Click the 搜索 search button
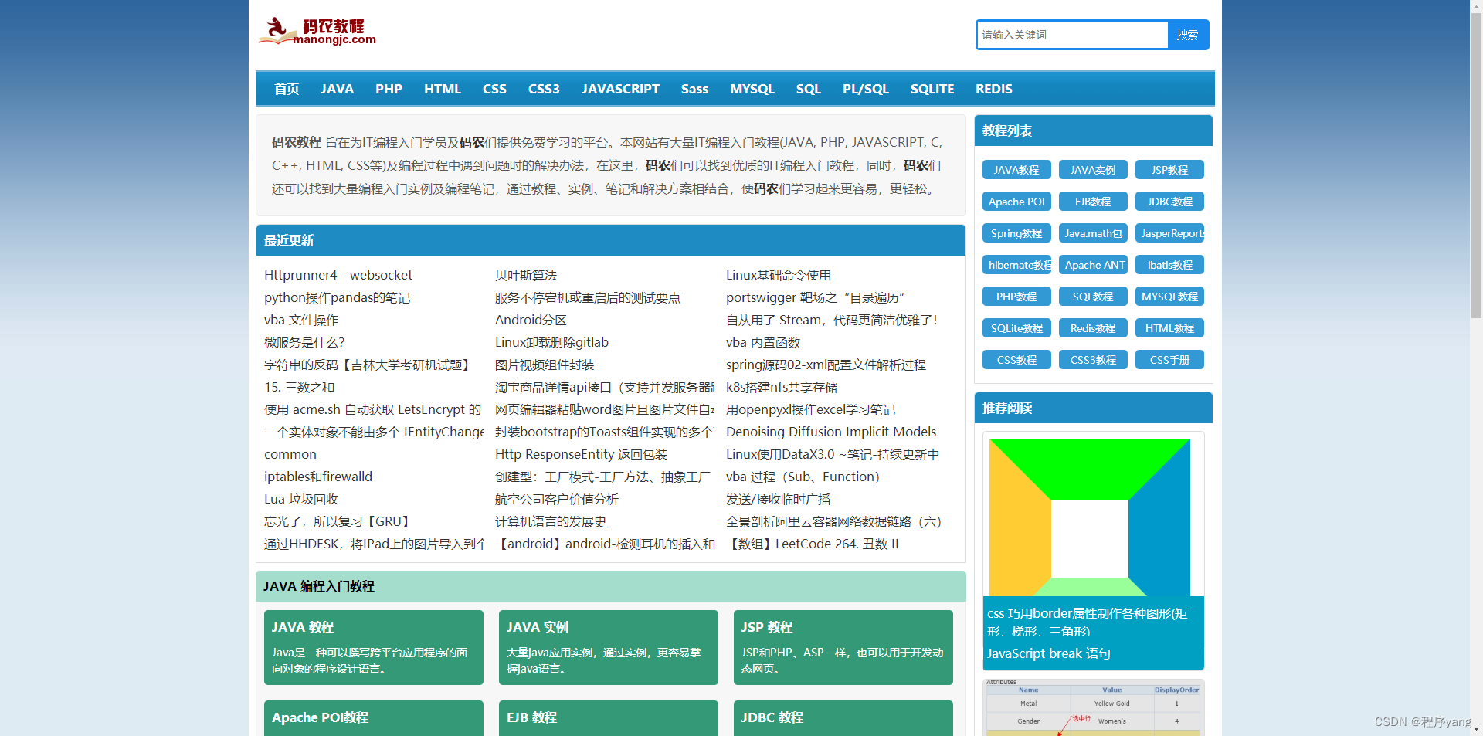The width and height of the screenshot is (1483, 736). pyautogui.click(x=1188, y=35)
